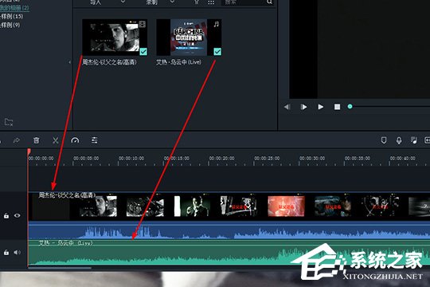Click the media search input field
The width and height of the screenshot is (430, 287).
tap(244, 2)
